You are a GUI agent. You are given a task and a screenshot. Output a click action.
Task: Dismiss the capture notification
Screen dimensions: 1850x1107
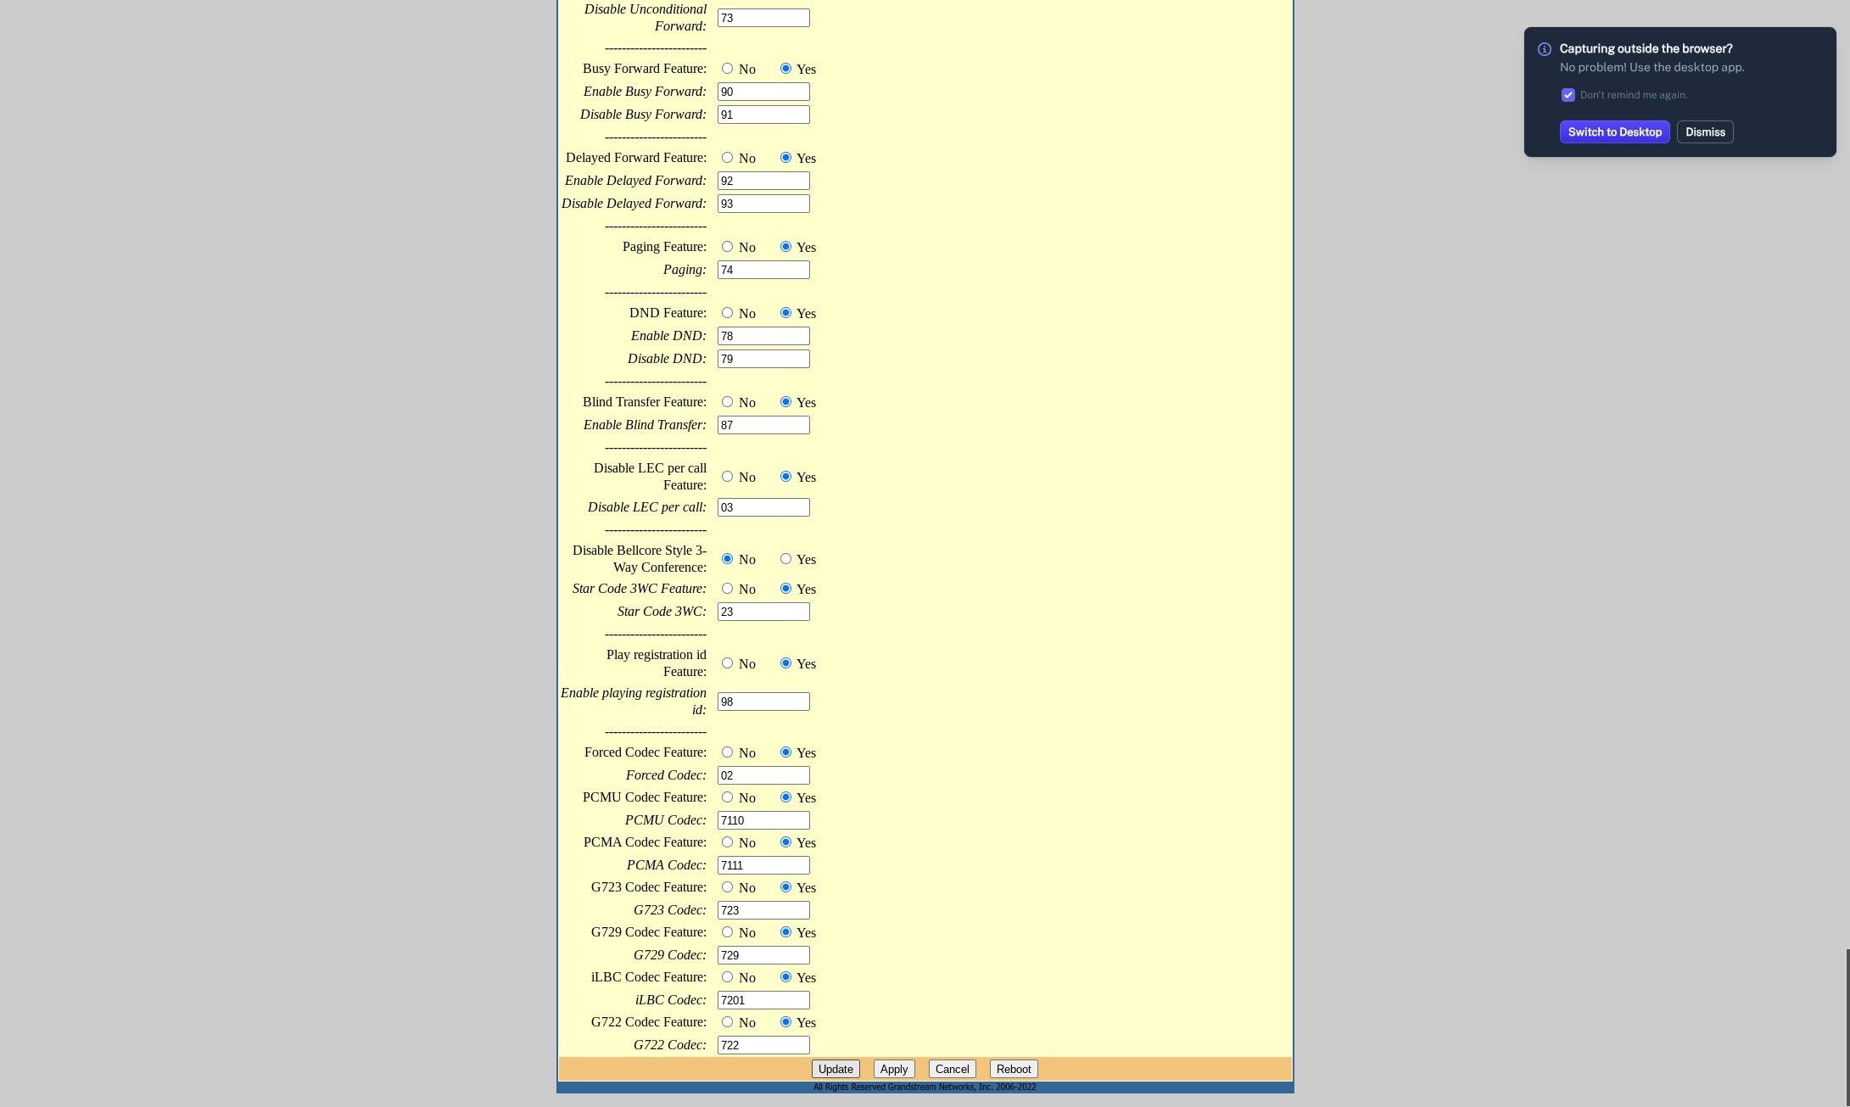1705,131
